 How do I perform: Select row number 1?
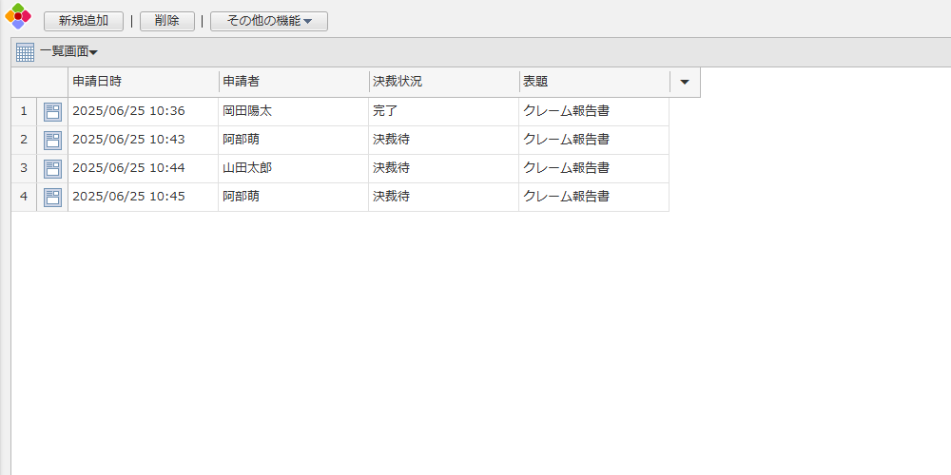tap(24, 111)
